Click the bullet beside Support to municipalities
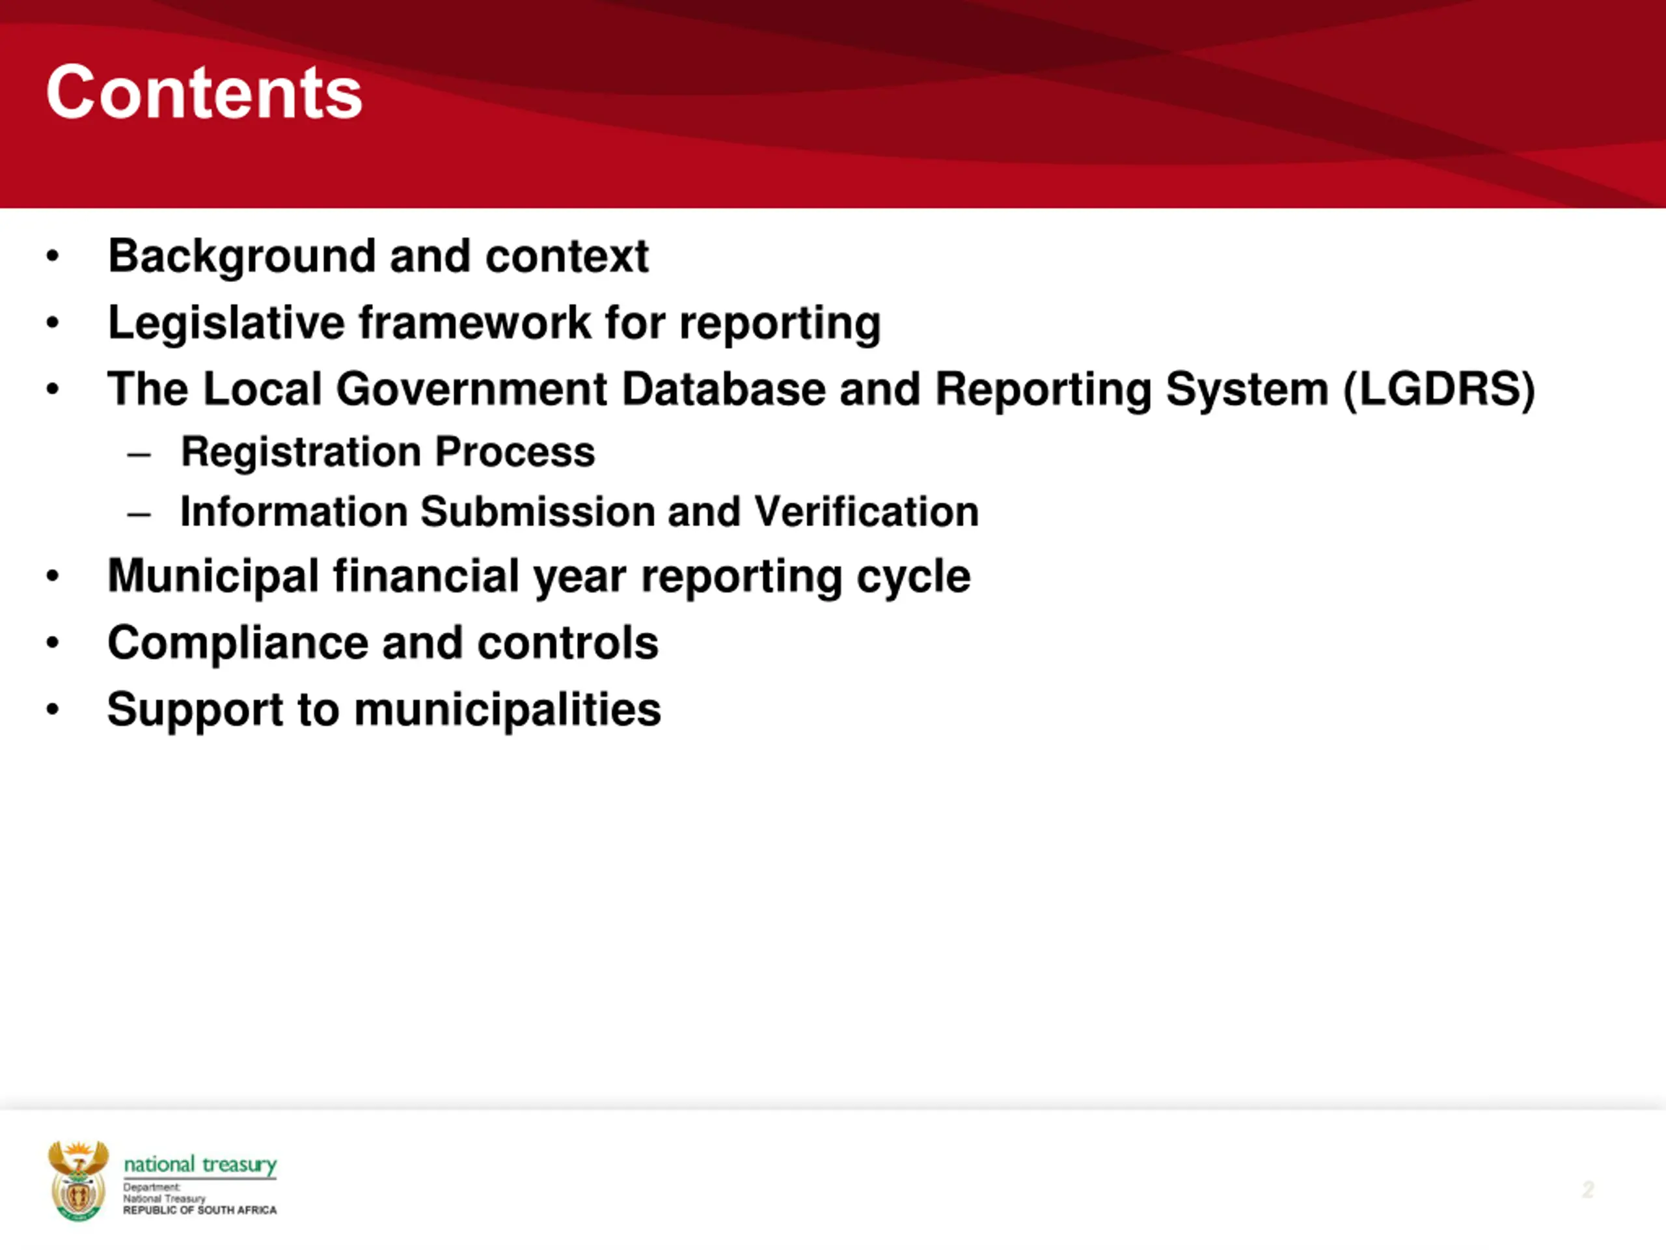The width and height of the screenshot is (1666, 1250). (x=52, y=709)
